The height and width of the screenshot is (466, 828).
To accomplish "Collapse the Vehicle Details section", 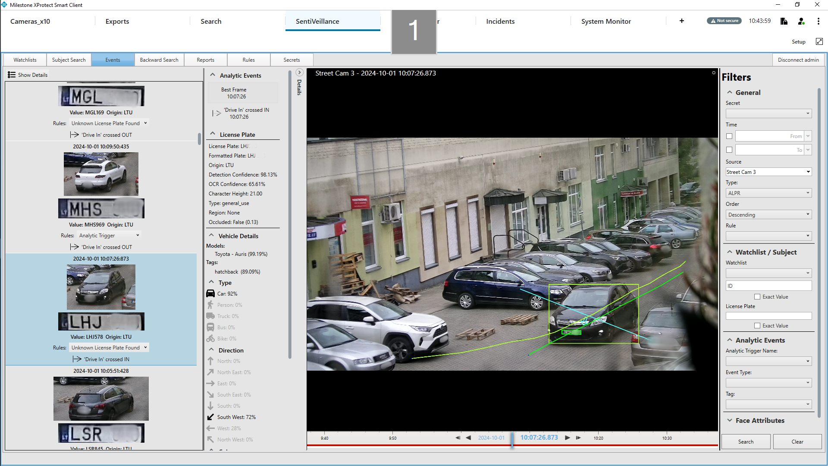I will click(211, 236).
